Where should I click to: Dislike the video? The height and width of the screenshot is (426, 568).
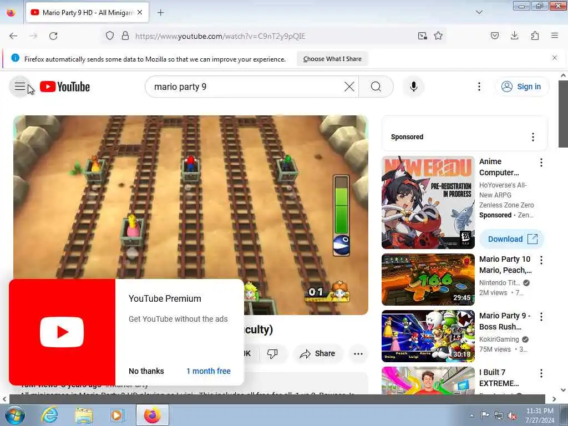tap(272, 353)
